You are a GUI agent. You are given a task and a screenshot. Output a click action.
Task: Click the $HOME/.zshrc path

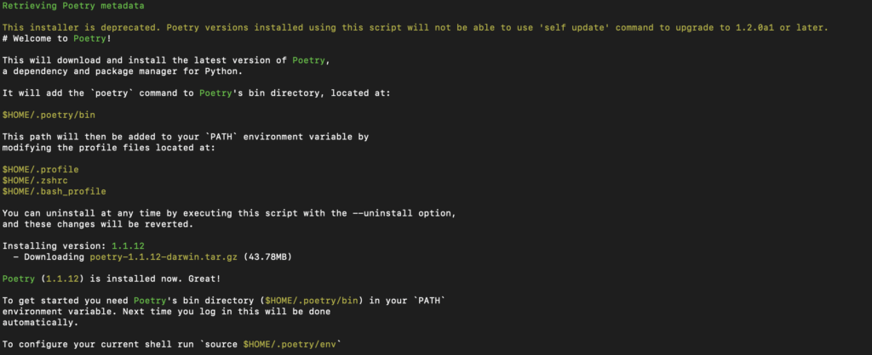coord(35,180)
